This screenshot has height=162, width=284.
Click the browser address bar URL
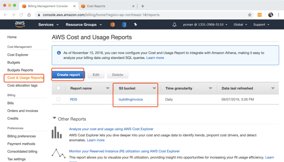point(101,15)
